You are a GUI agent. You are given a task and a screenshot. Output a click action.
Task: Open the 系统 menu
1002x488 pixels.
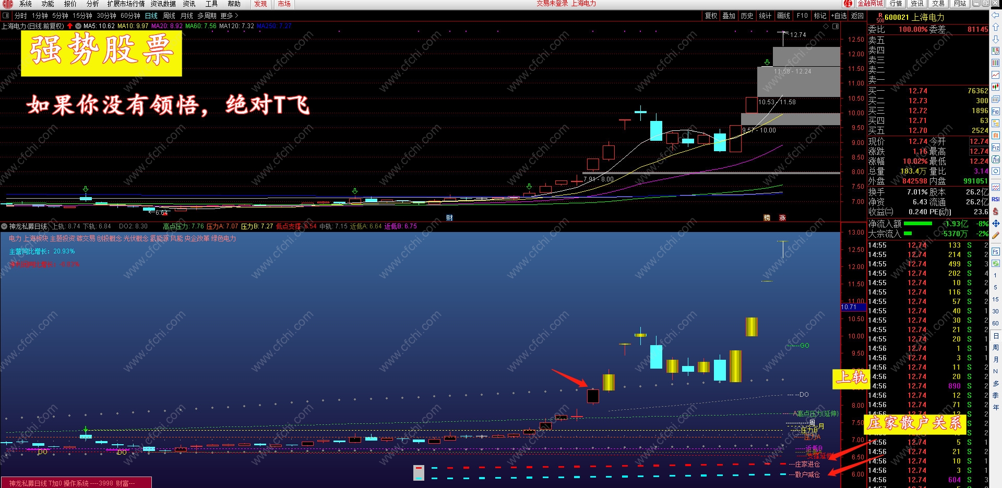[26, 4]
